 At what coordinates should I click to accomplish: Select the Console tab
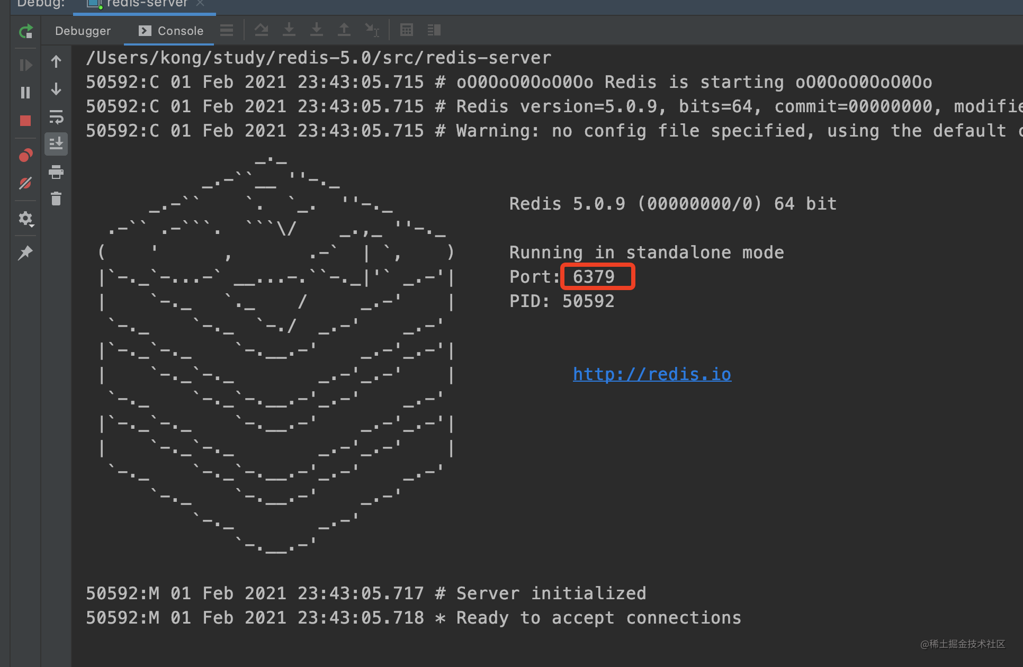click(170, 31)
